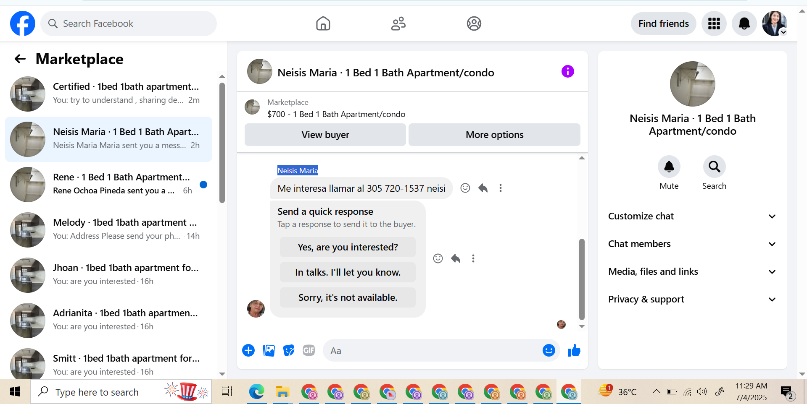This screenshot has width=807, height=404.
Task: Open the GIF picker icon
Action: click(309, 350)
